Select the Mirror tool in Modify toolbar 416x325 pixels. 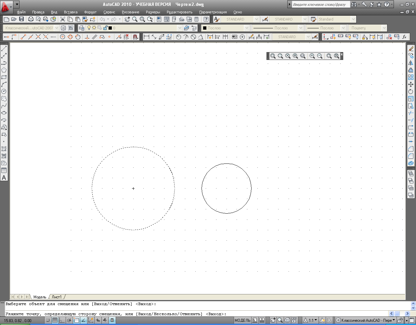pos(411,63)
